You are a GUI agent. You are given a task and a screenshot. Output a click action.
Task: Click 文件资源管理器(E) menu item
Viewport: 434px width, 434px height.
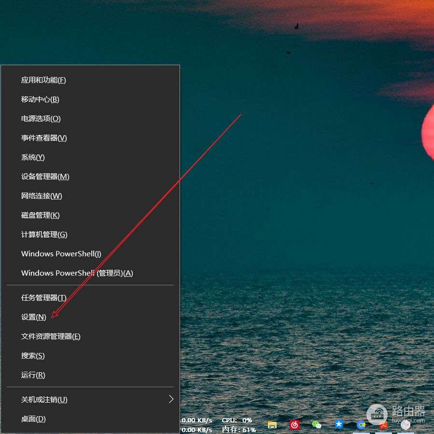51,336
